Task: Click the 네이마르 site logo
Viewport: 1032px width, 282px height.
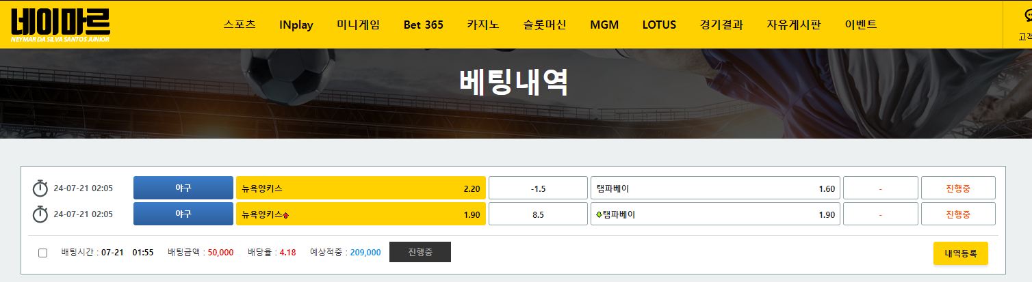Action: pyautogui.click(x=60, y=25)
